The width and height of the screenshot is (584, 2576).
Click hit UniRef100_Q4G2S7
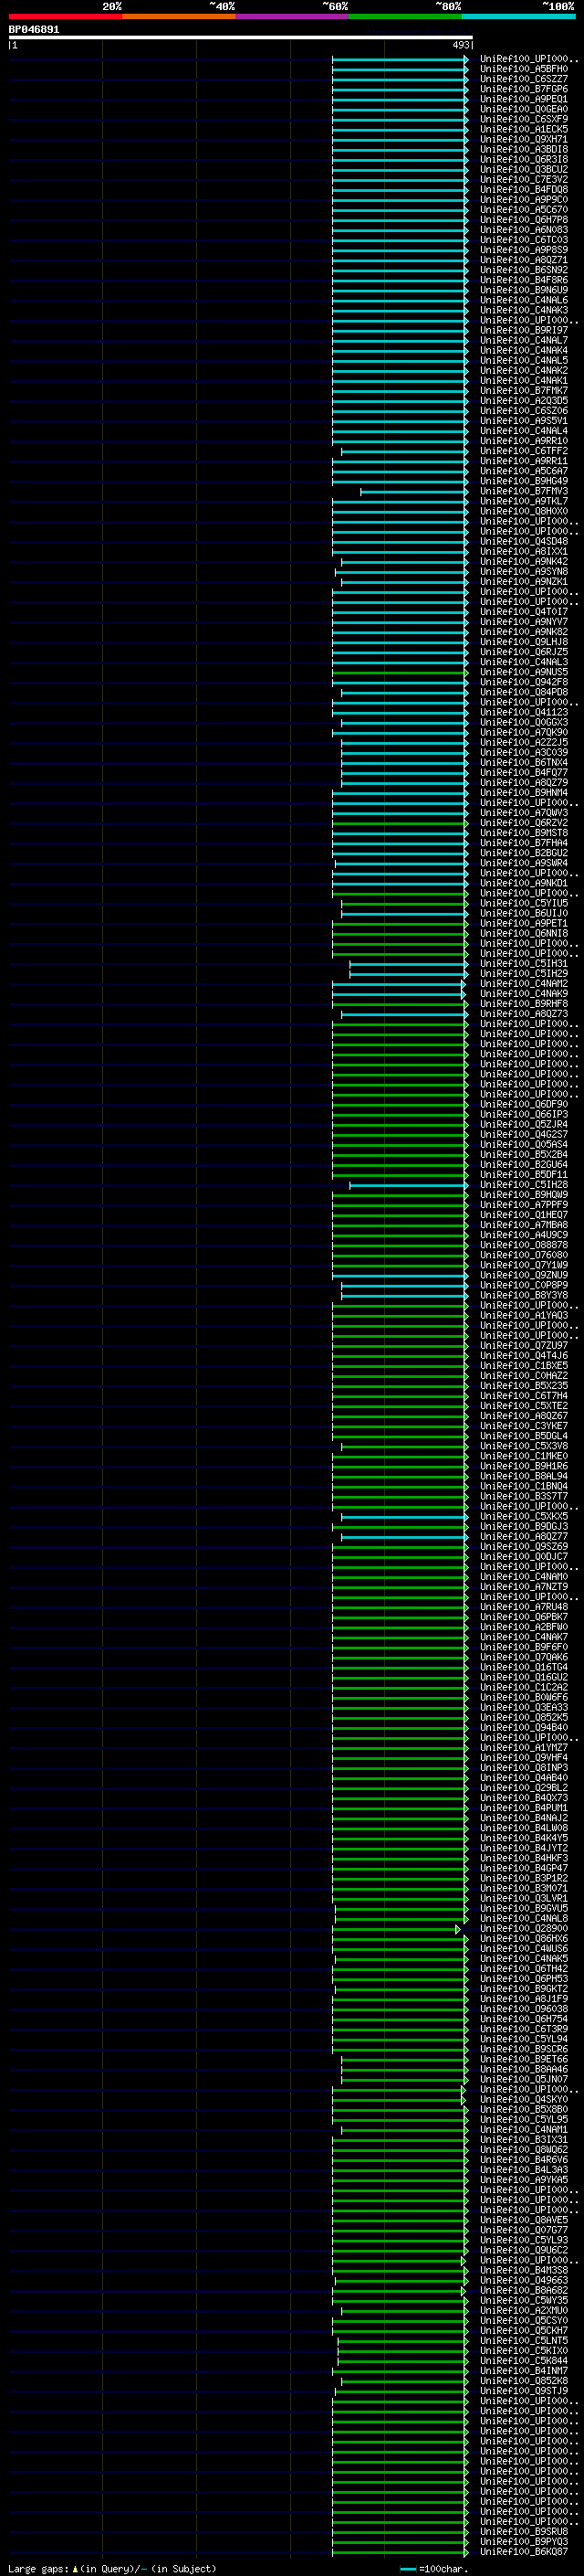pos(523,1135)
